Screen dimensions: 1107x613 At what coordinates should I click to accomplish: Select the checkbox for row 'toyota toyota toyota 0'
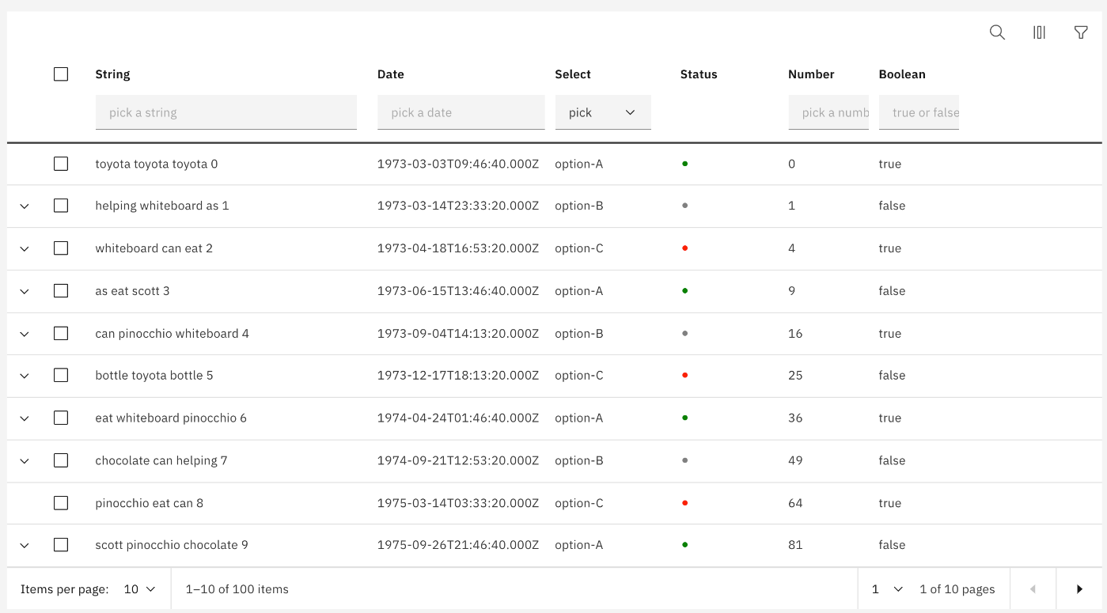click(61, 164)
